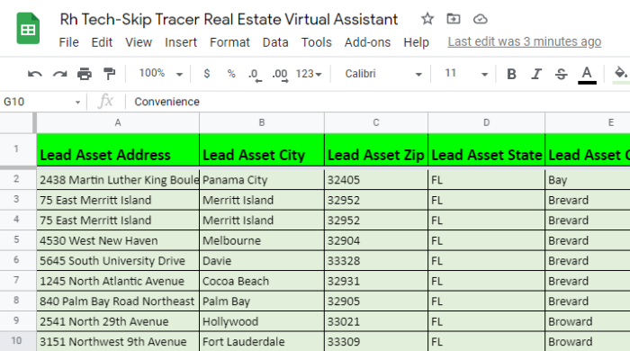Image resolution: width=630 pixels, height=351 pixels.
Task: Select the paint format roller icon
Action: click(109, 74)
